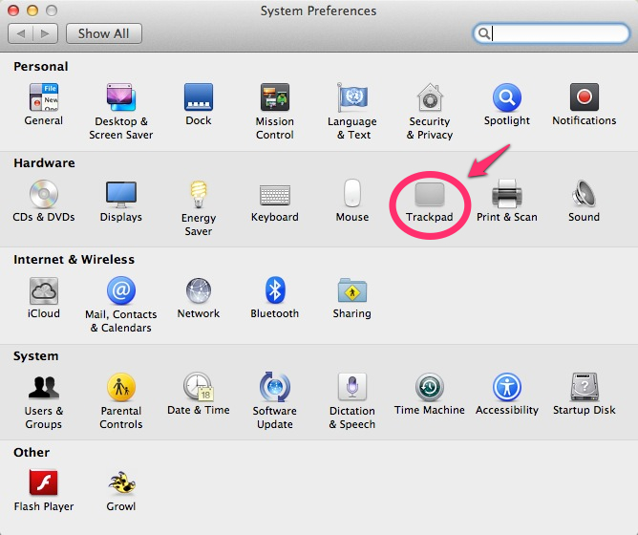
Task: Open the Dock preferences
Action: click(x=199, y=98)
